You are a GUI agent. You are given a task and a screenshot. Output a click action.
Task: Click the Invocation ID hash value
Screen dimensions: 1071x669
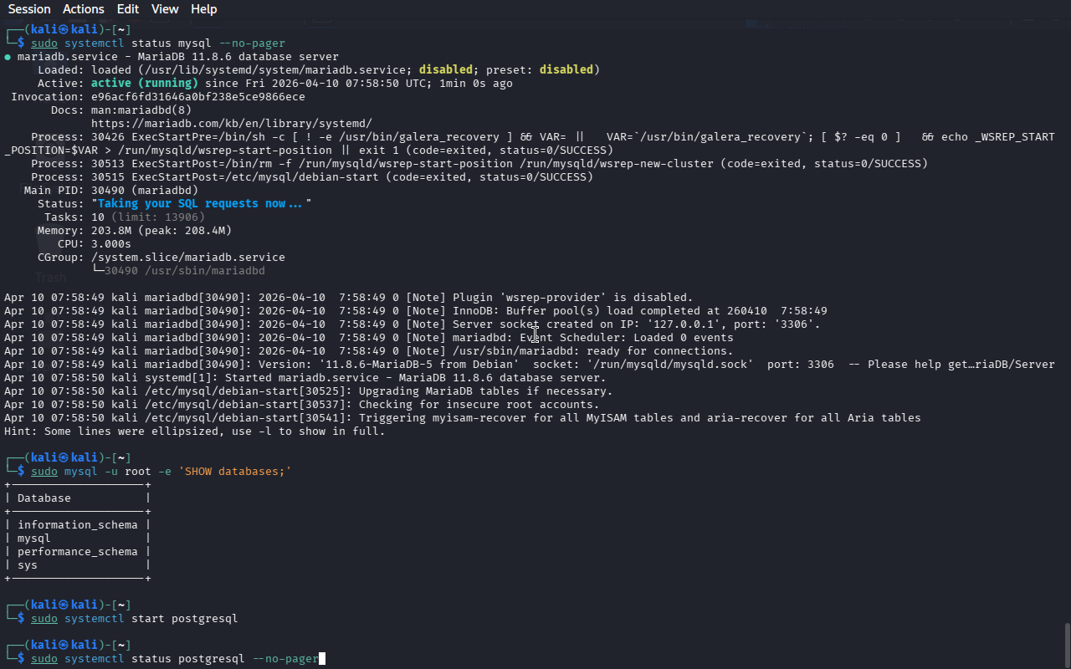click(197, 97)
